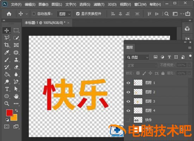Viewport: 194px width, 141px height.
Task: Collapse the toolbox with double arrows
Action: [x=4, y=20]
